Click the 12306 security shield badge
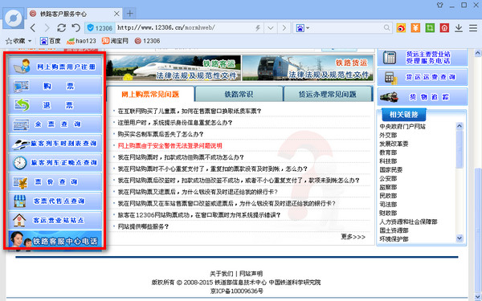This screenshot has height=301, width=482. coord(100,28)
